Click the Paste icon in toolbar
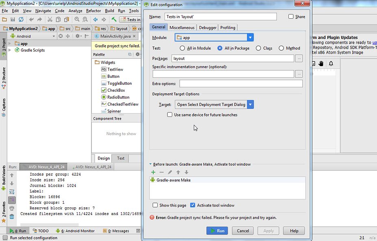Screen dimensions: 377x241 [67, 19]
